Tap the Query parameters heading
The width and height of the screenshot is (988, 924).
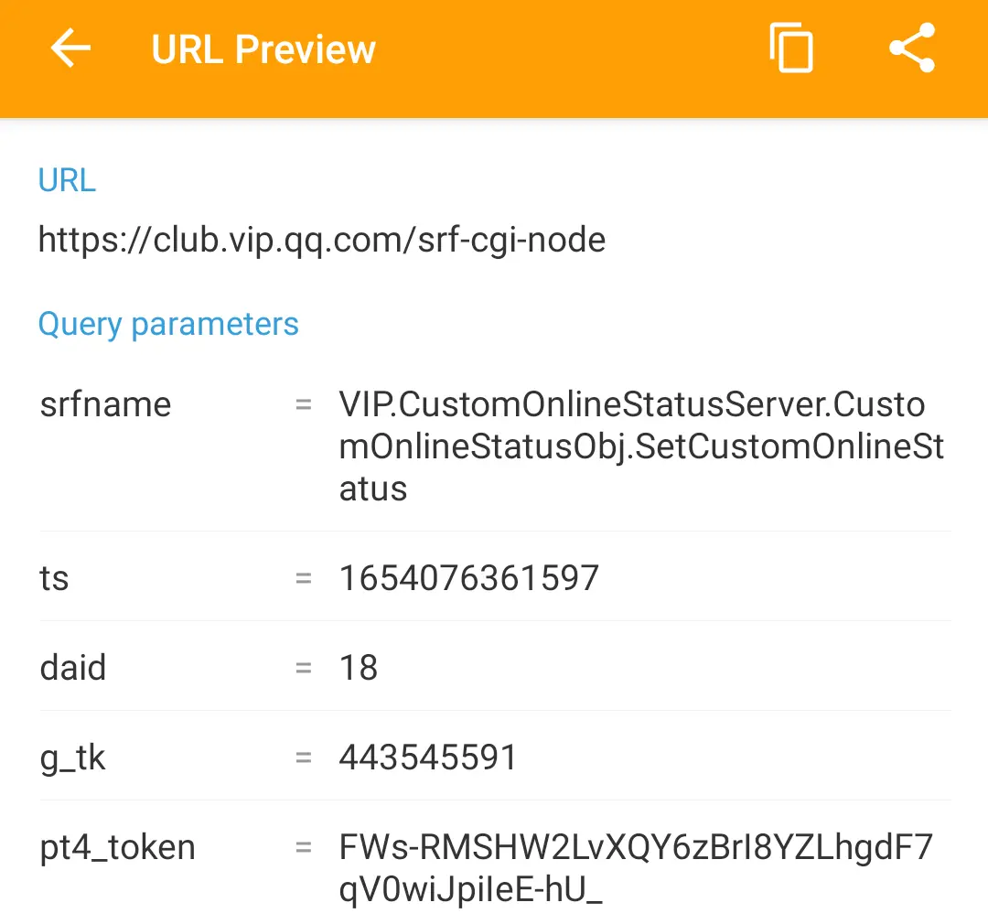[168, 325]
